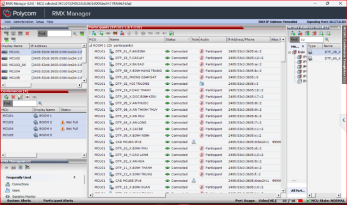The image size is (347, 205).
Task: Select participant DTP_19_P.DAO THANH
Action: coord(186,90)
